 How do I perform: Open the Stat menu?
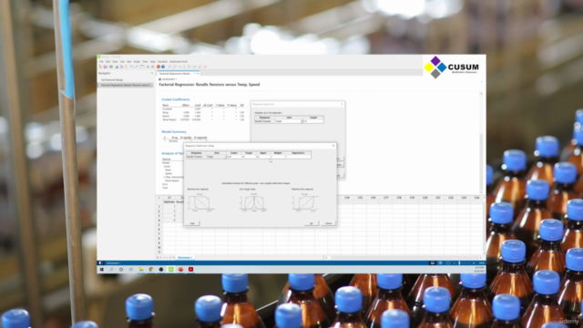(x=129, y=62)
